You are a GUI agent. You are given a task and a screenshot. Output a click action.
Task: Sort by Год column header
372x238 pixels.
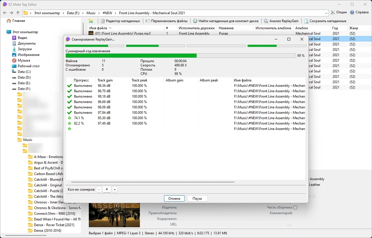(339, 28)
